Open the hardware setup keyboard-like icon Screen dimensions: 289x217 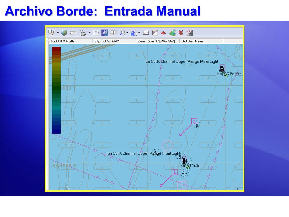tap(73, 33)
